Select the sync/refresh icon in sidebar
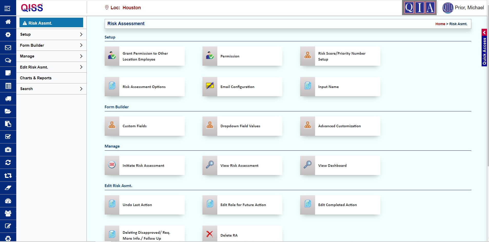This screenshot has width=489, height=242. click(8, 162)
